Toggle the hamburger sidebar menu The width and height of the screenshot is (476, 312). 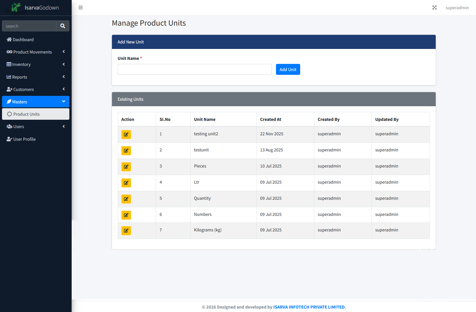coord(81,7)
